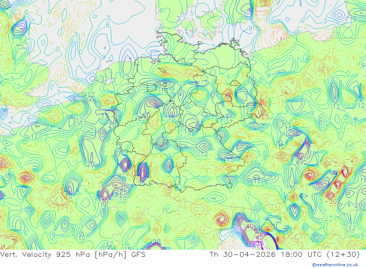Select the GFS model label
366x268 pixels.
(138, 254)
